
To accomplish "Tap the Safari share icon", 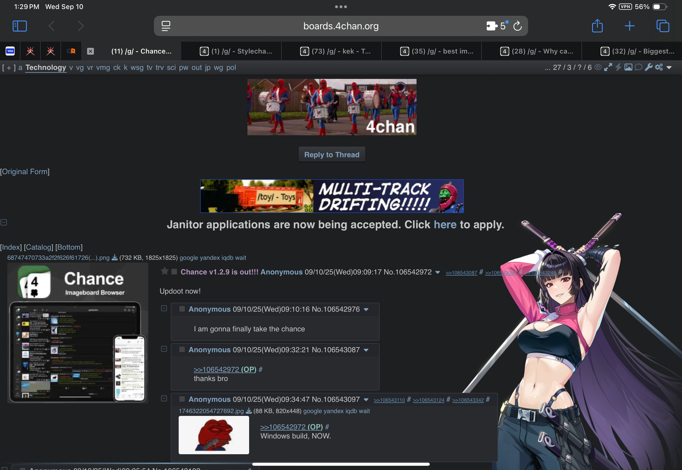I will pos(597,26).
